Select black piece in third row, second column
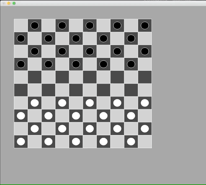206x185 pixels. 35,51
